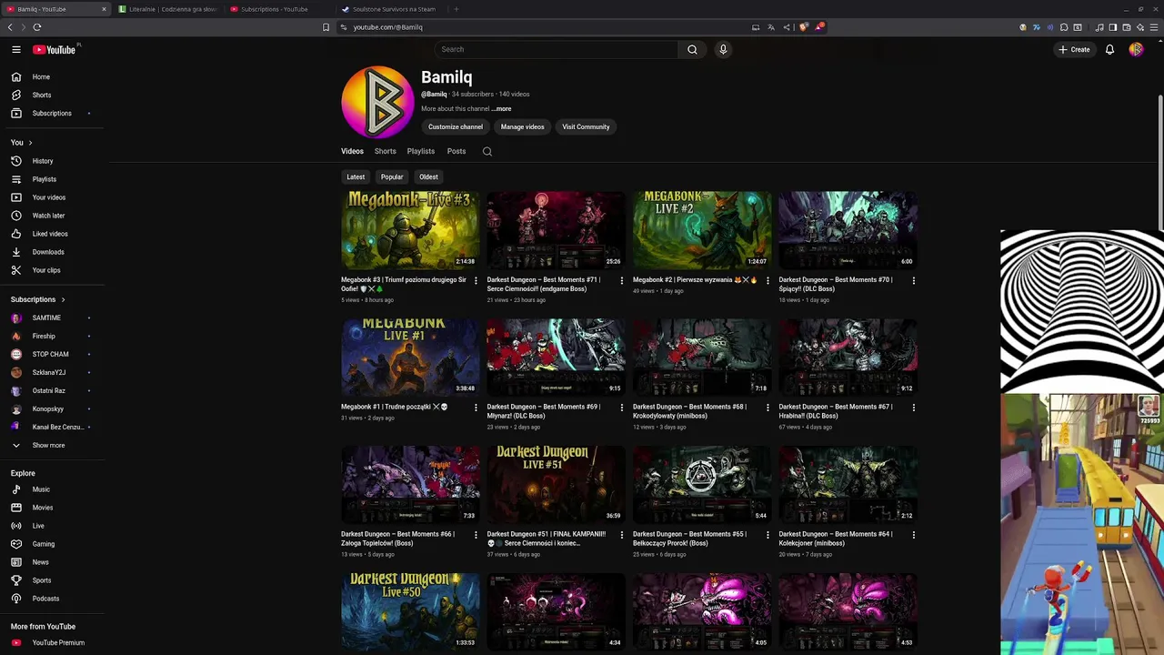The image size is (1164, 655).
Task: Open the account avatar menu
Action: tap(1136, 49)
